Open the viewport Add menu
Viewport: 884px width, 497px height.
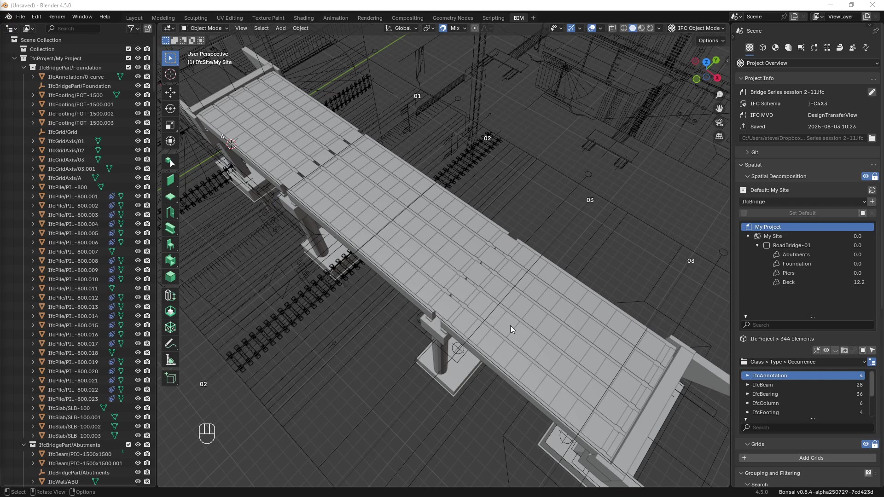[280, 28]
